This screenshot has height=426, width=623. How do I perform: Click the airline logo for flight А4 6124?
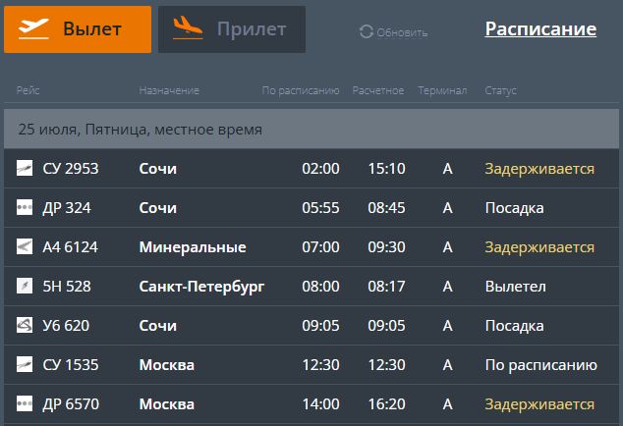pyautogui.click(x=25, y=247)
